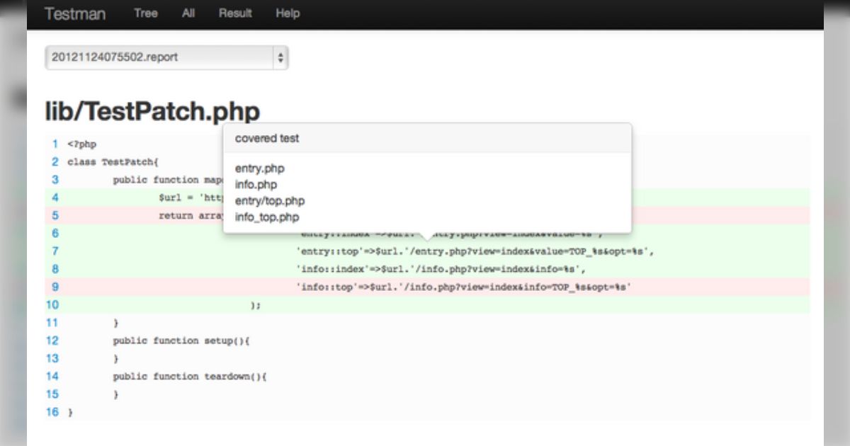Open the Tree menu item in the navbar

[145, 13]
